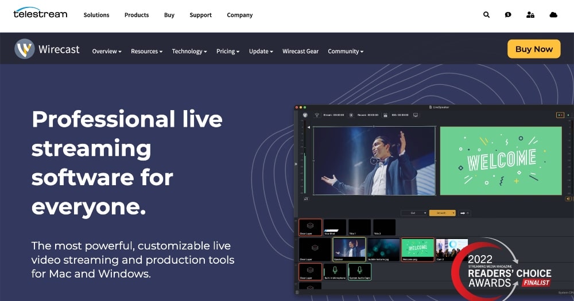Go to the Support menu
The width and height of the screenshot is (574, 301).
(200, 15)
